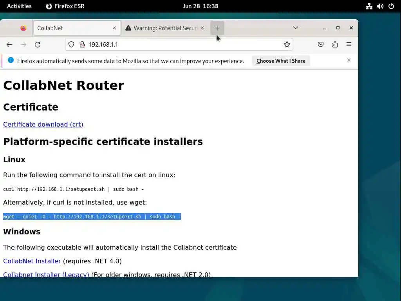The image size is (401, 301).
Task: Click the curl setupcert.sh command text
Action: [x=73, y=189]
